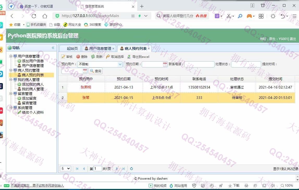Collapse the 导航 navigation panel
This screenshot has height=190, width=299.
click(53, 48)
